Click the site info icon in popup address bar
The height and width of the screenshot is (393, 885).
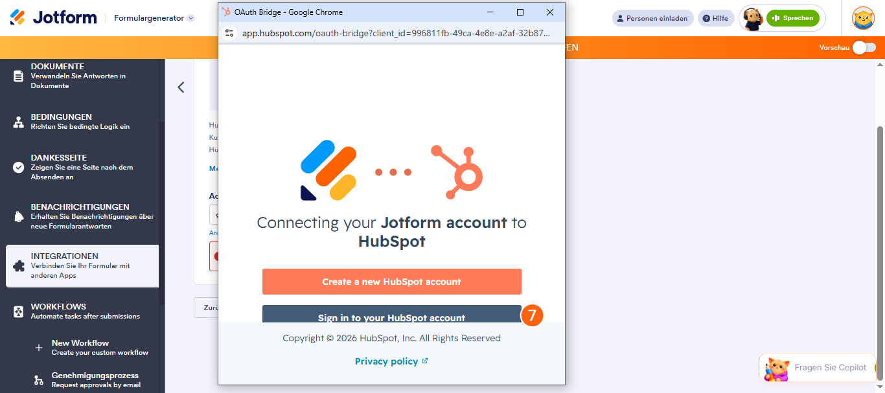[229, 33]
